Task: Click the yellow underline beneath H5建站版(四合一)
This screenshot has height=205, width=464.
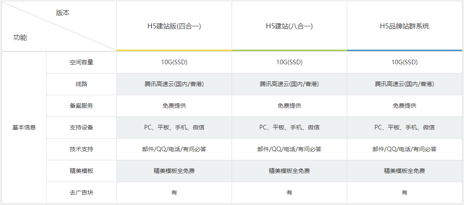Action: [x=174, y=50]
